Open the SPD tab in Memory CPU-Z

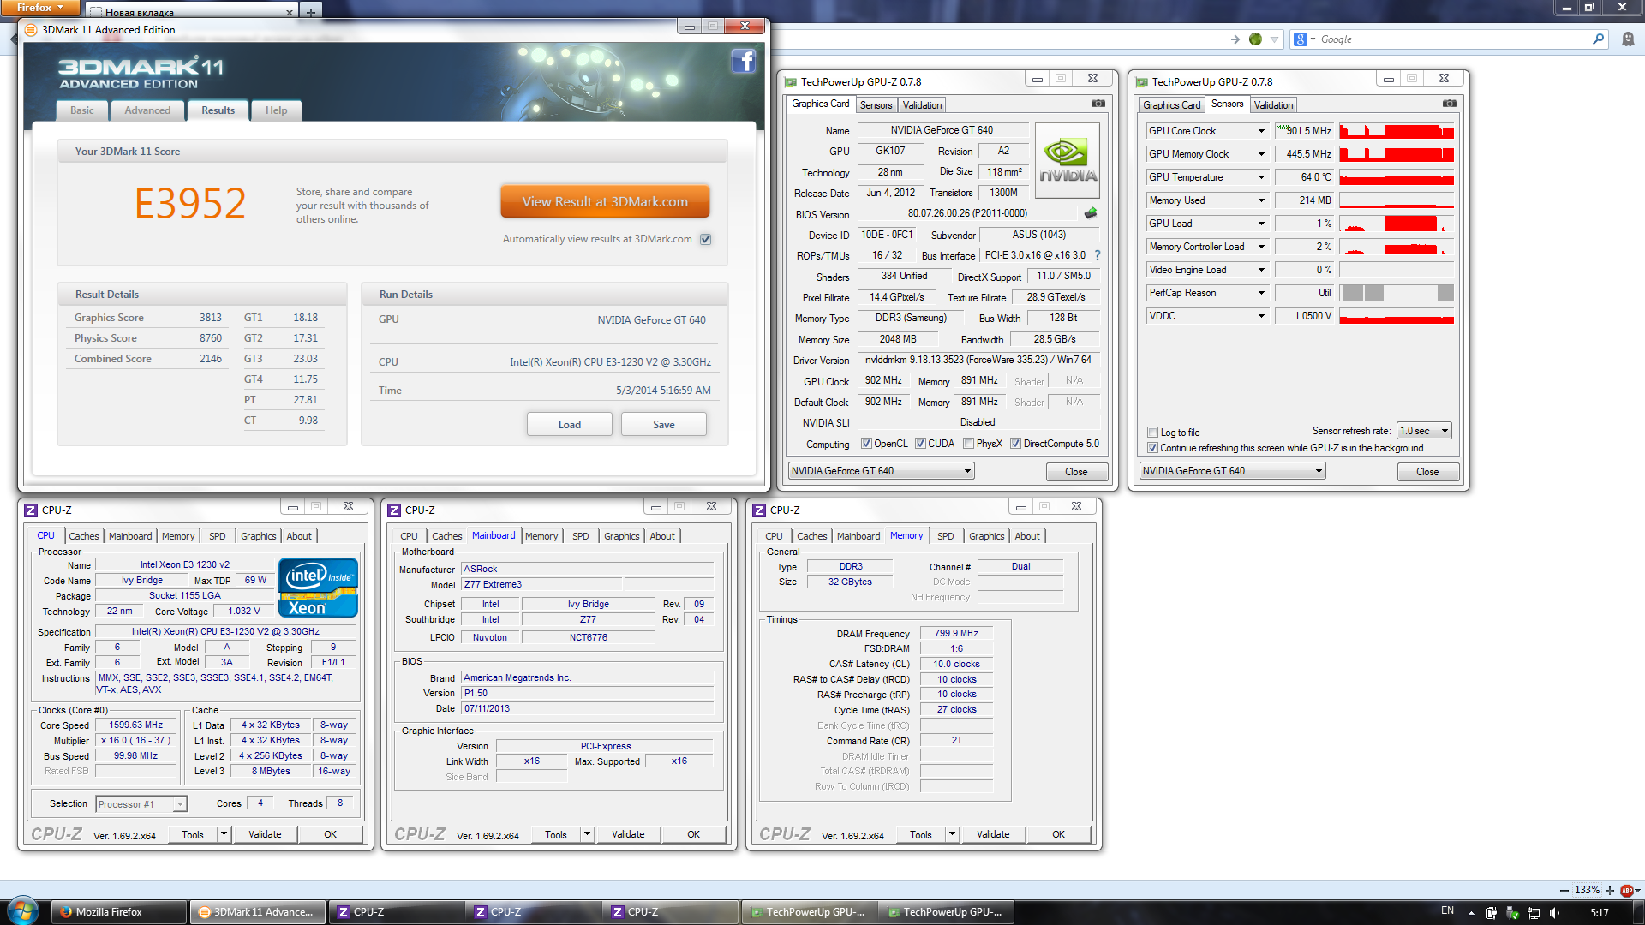point(945,536)
